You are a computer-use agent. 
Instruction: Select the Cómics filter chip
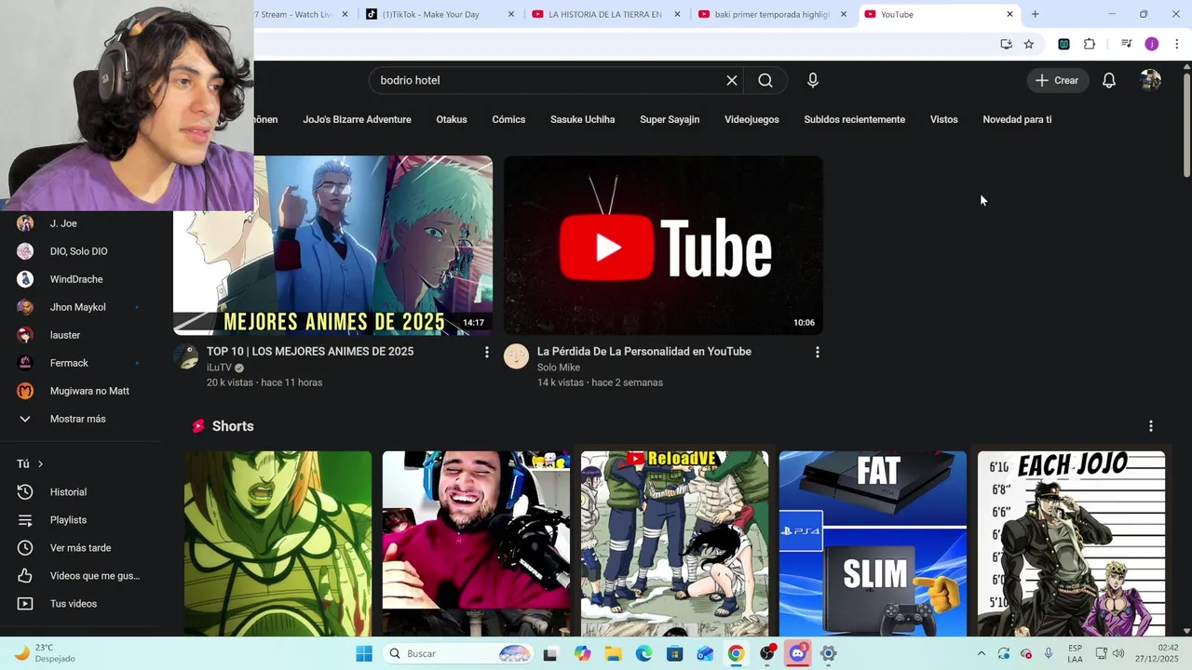[508, 119]
